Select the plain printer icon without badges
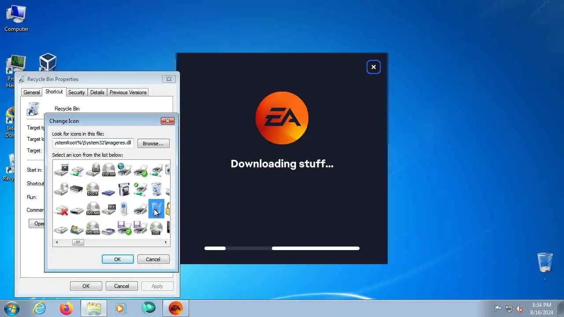Screen dimensions: 564x317 tap(141, 209)
